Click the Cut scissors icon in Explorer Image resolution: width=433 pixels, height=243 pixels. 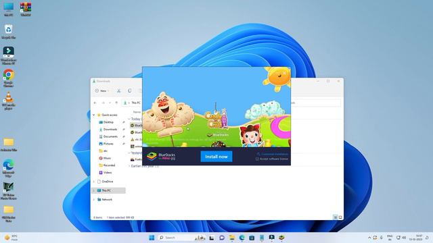(119, 90)
